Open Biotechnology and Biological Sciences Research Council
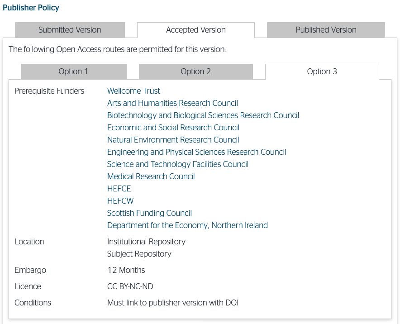 (203, 115)
